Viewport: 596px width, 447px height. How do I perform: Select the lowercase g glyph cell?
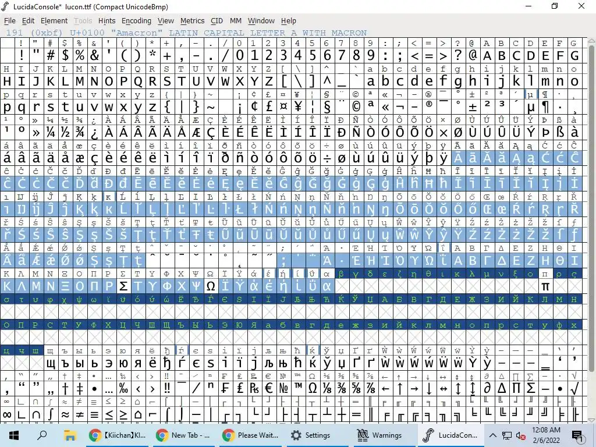[457, 81]
